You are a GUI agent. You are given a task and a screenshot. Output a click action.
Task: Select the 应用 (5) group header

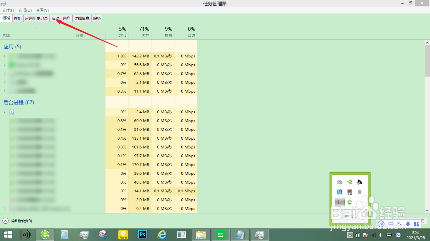[12, 47]
